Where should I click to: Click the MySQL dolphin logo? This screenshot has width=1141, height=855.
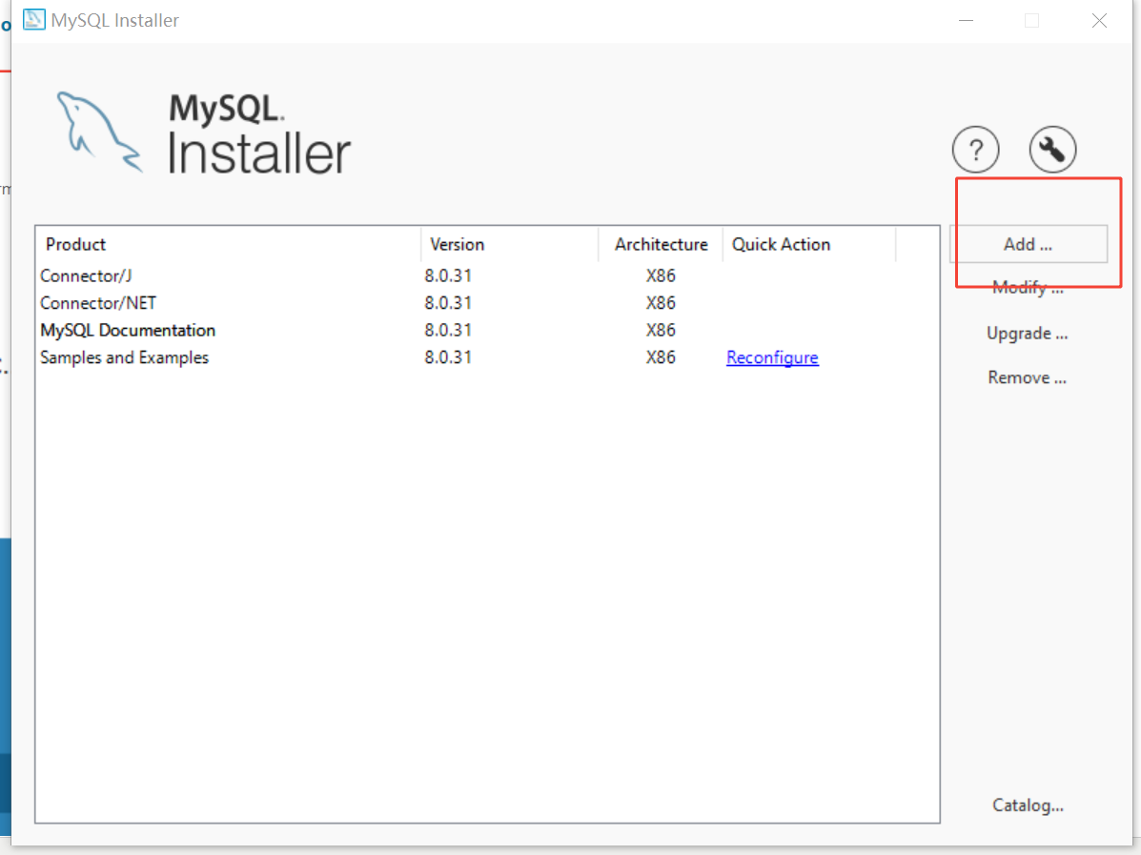(x=100, y=132)
